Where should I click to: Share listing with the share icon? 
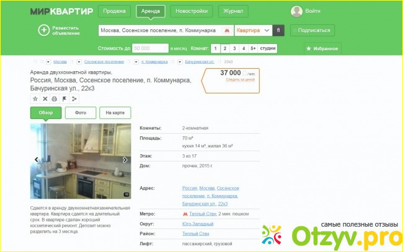74,99
